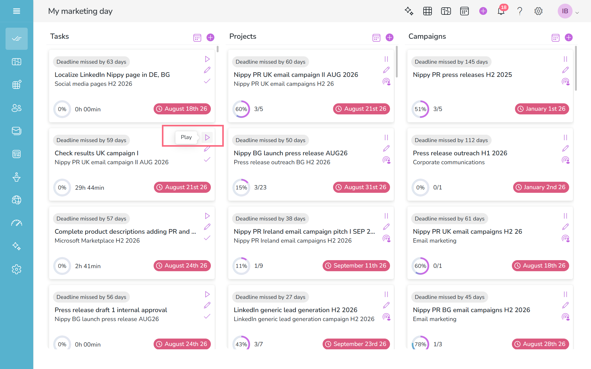Mark Localize LinkedIn Nippy page task complete
This screenshot has width=591, height=369.
[x=207, y=81]
